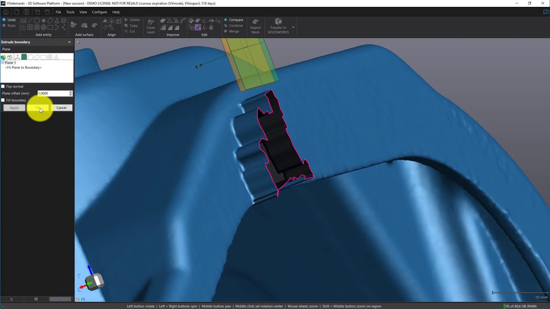Click the Cancel button
Screen dimensions: 550x309
point(61,108)
